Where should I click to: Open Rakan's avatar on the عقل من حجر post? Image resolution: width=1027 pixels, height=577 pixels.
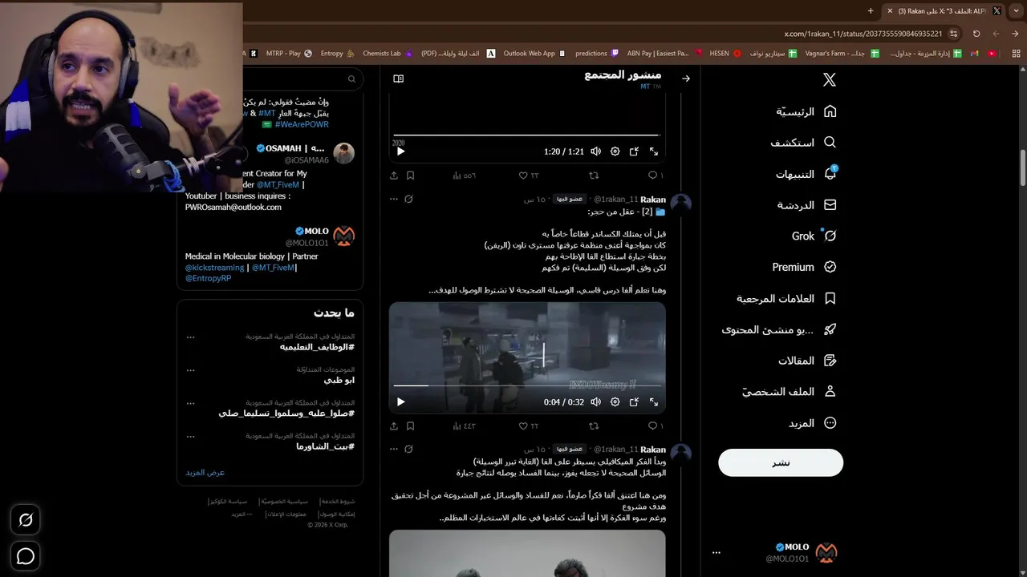tap(680, 204)
